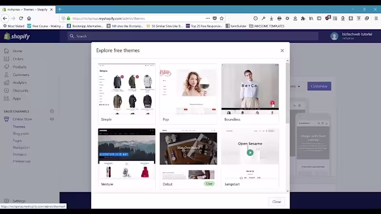Click the address bar URL
This screenshot has height=214, width=381.
(109, 19)
